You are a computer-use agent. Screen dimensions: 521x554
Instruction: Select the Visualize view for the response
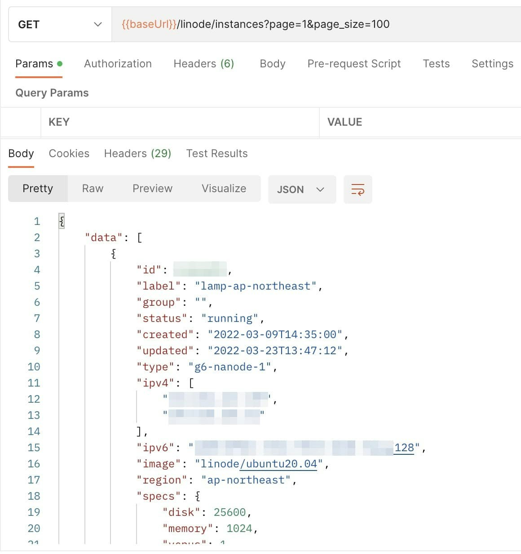[223, 189]
